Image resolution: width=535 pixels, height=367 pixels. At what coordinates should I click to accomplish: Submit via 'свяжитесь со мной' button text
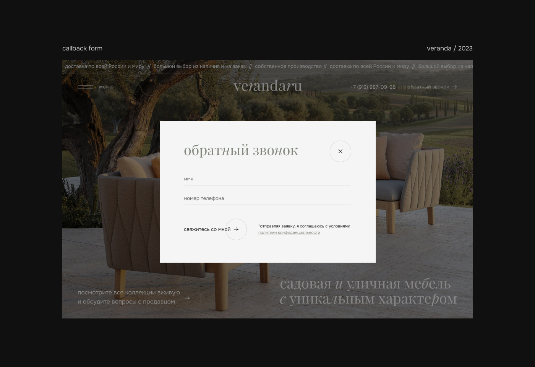point(207,229)
